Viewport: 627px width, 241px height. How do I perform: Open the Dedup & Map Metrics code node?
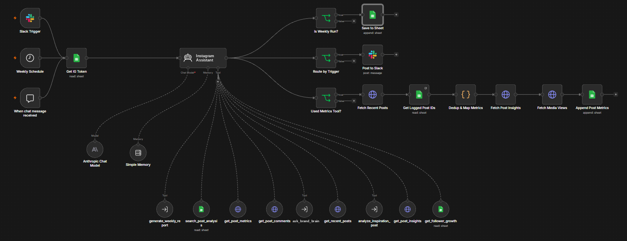tap(466, 95)
